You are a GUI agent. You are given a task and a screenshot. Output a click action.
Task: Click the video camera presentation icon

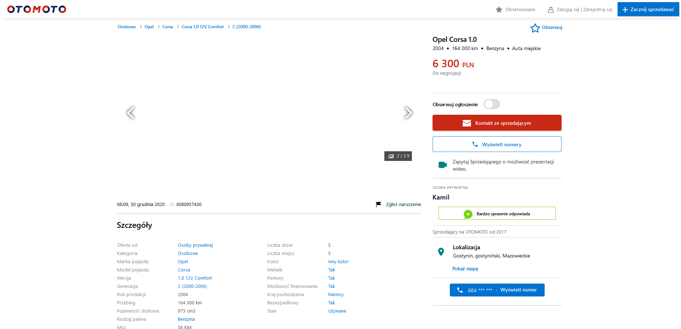pyautogui.click(x=443, y=165)
